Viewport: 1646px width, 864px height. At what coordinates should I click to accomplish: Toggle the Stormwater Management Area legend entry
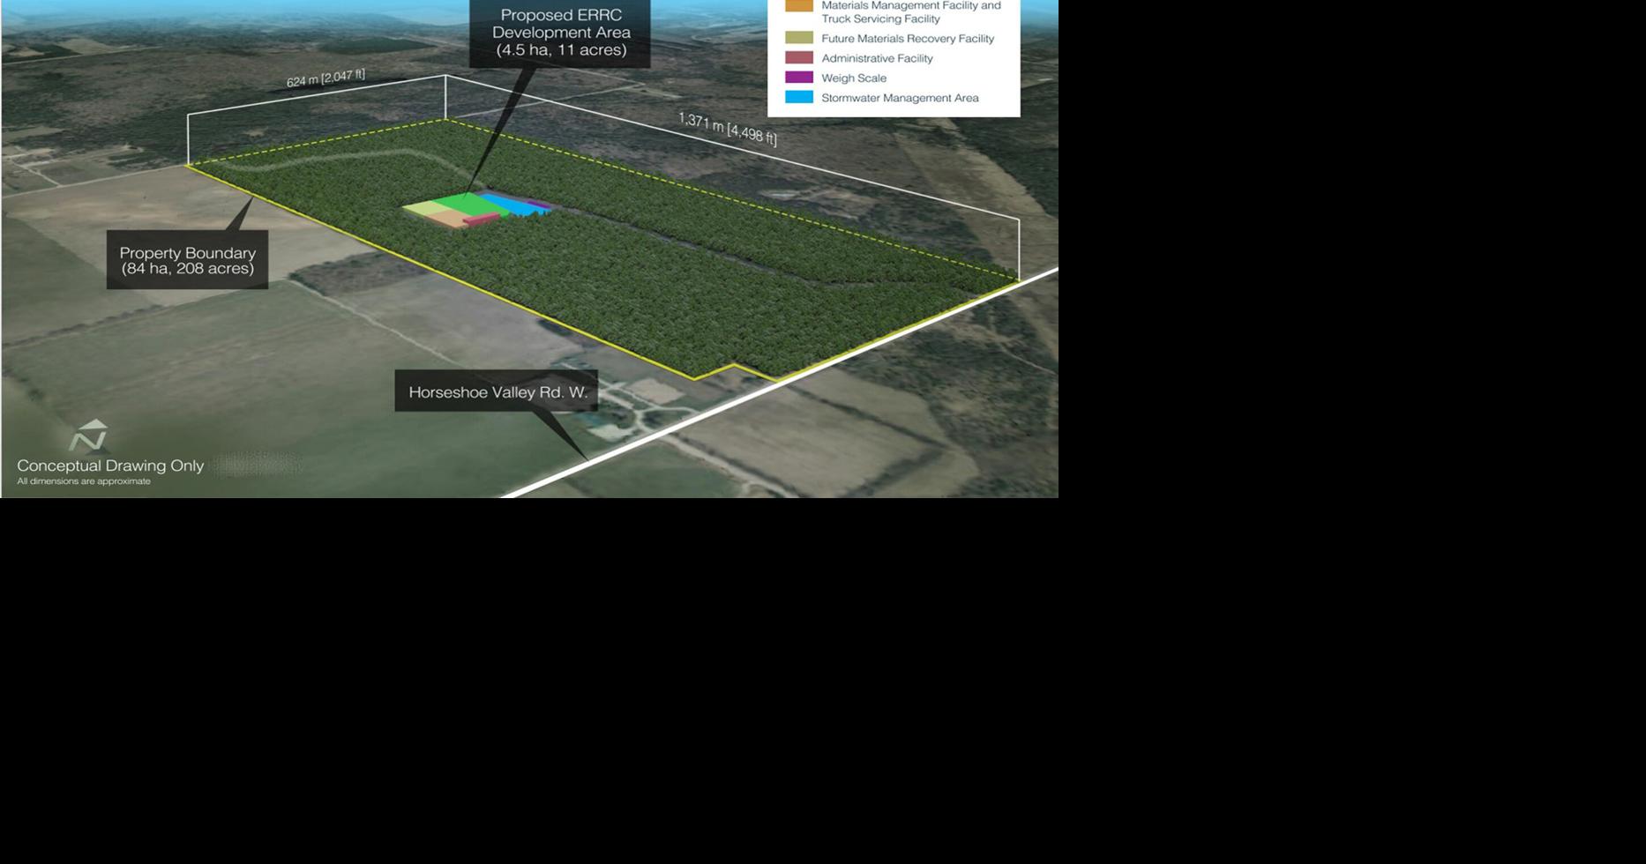(899, 98)
